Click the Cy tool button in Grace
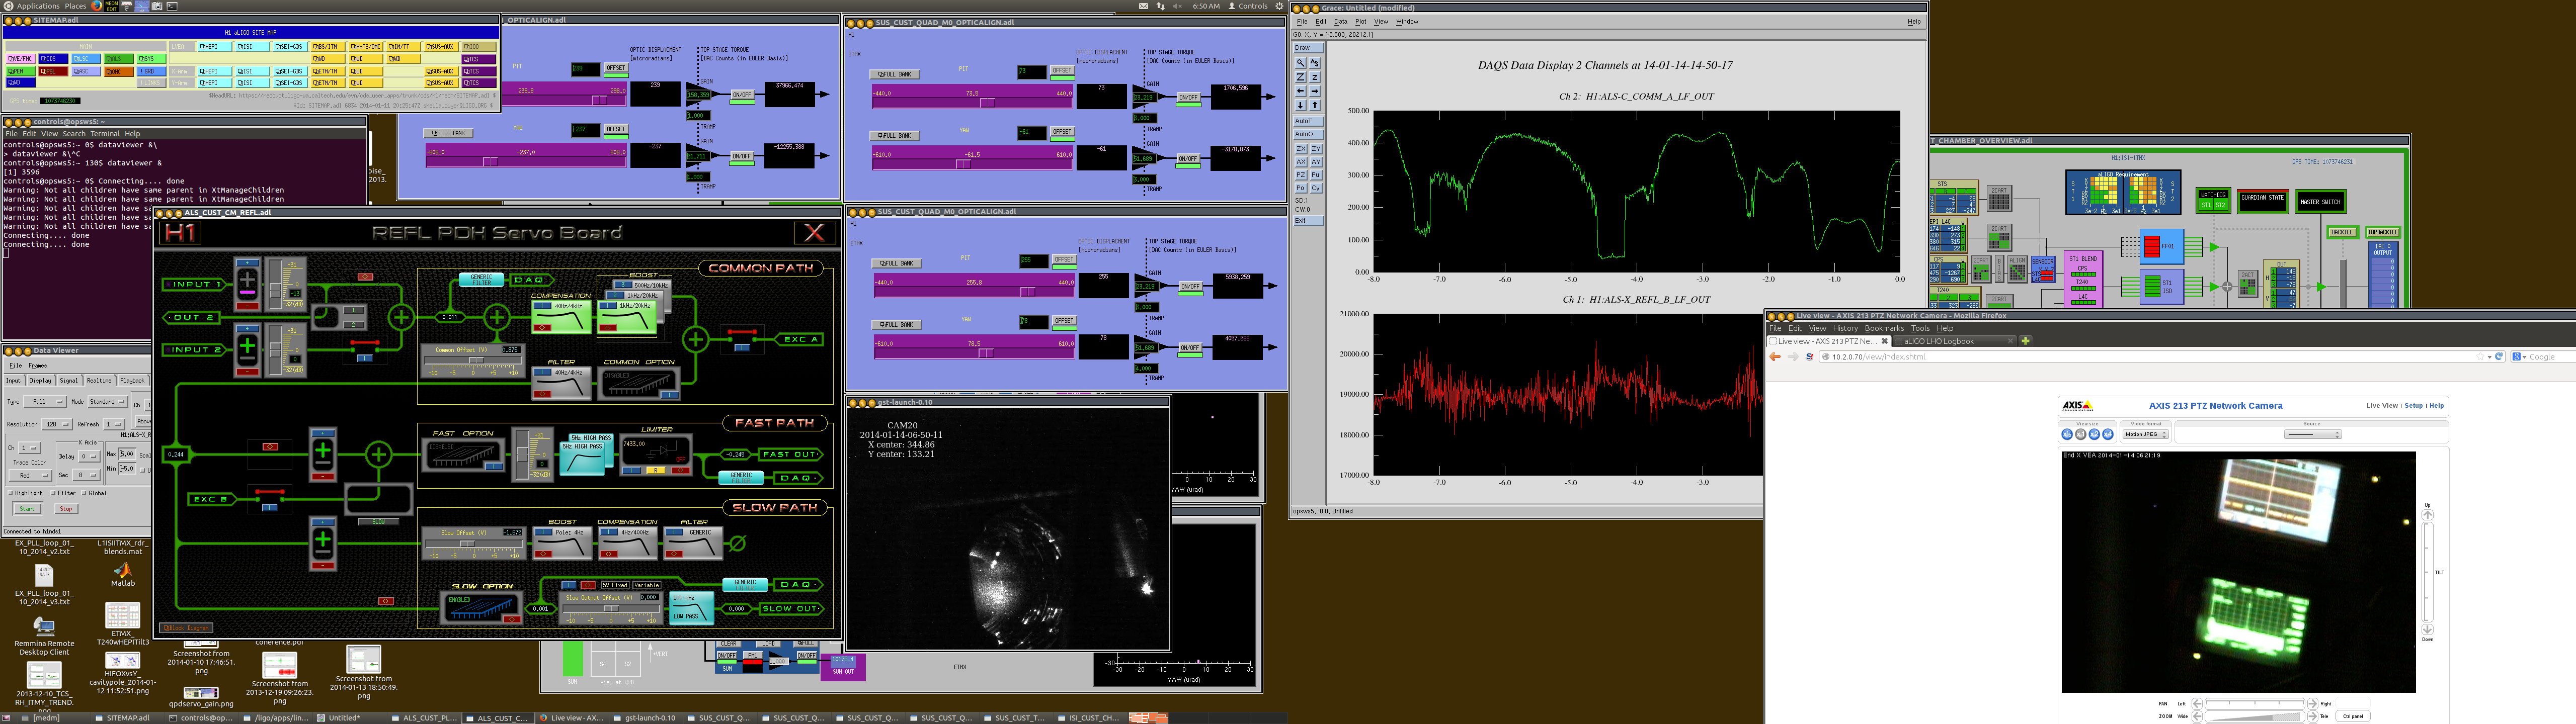Image resolution: width=2576 pixels, height=724 pixels. tap(1316, 188)
